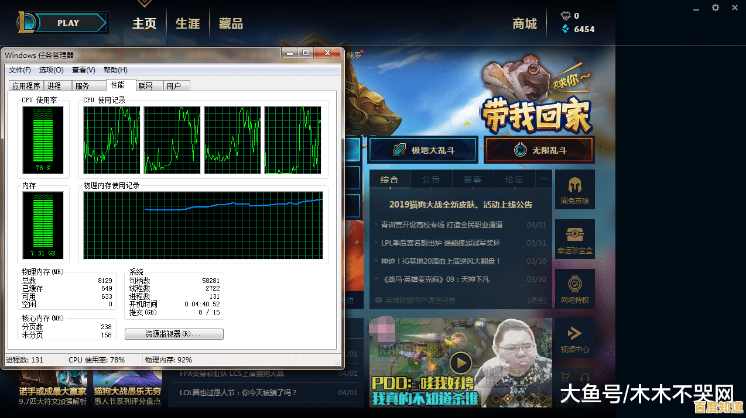Open the 网吧特权 net cafe privileges panel

pyautogui.click(x=574, y=288)
